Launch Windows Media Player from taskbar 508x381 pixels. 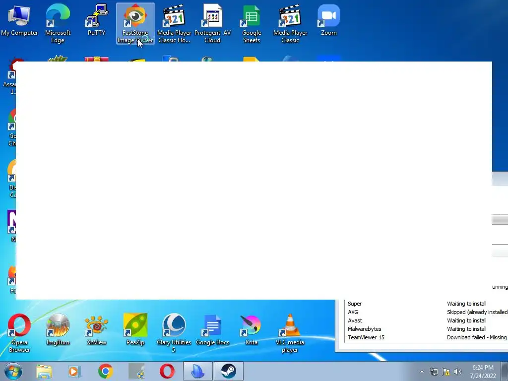tap(74, 371)
